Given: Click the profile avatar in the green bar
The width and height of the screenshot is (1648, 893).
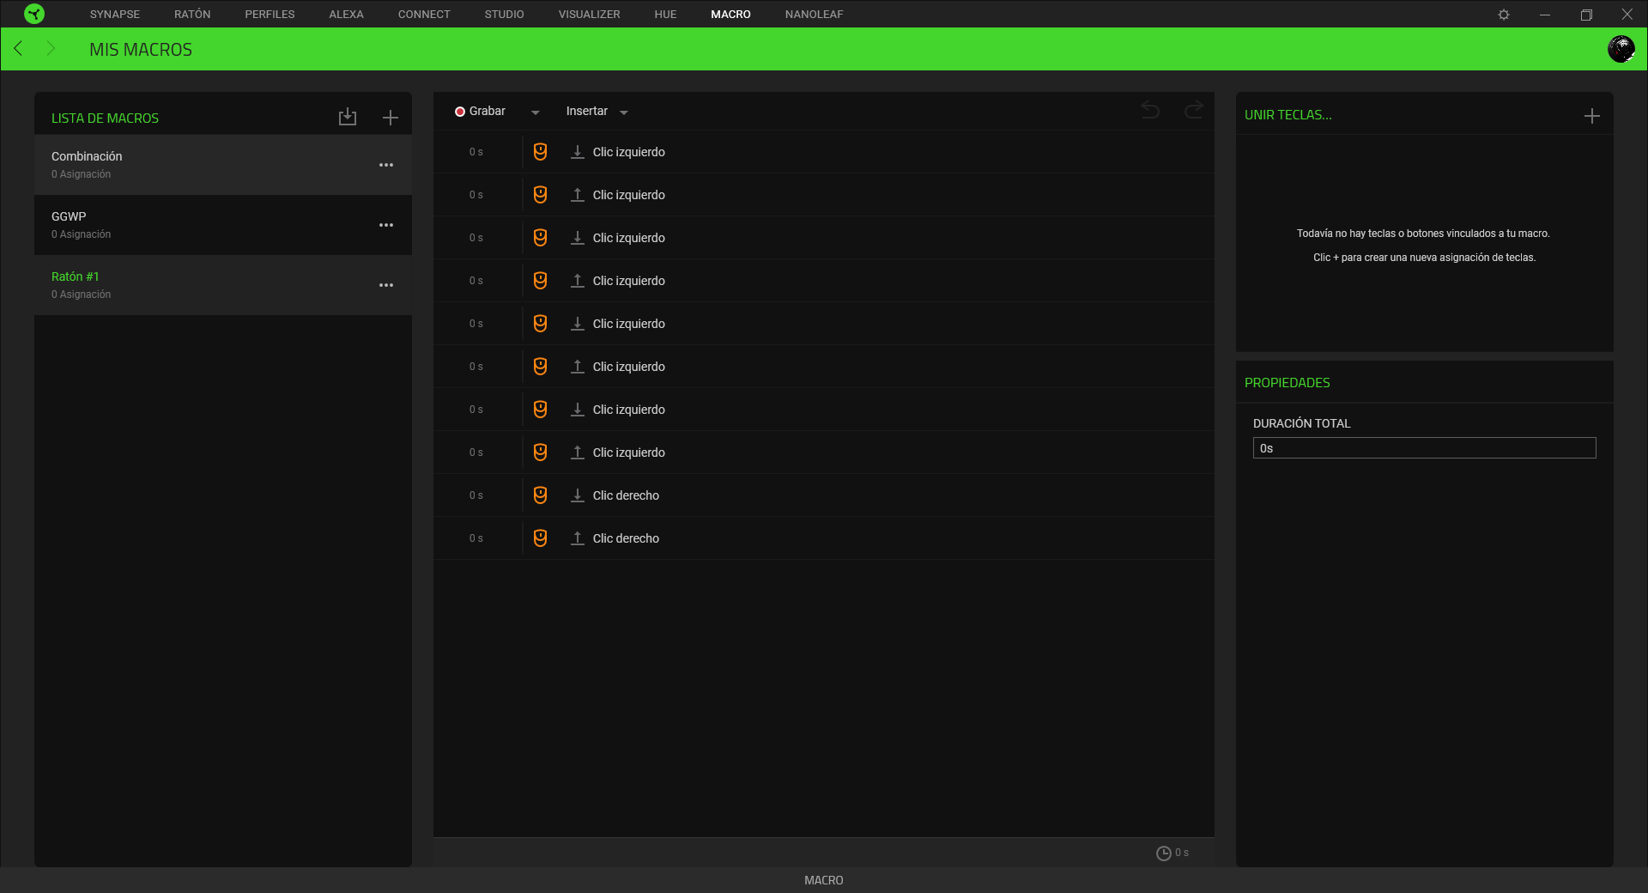Looking at the screenshot, I should pos(1621,49).
